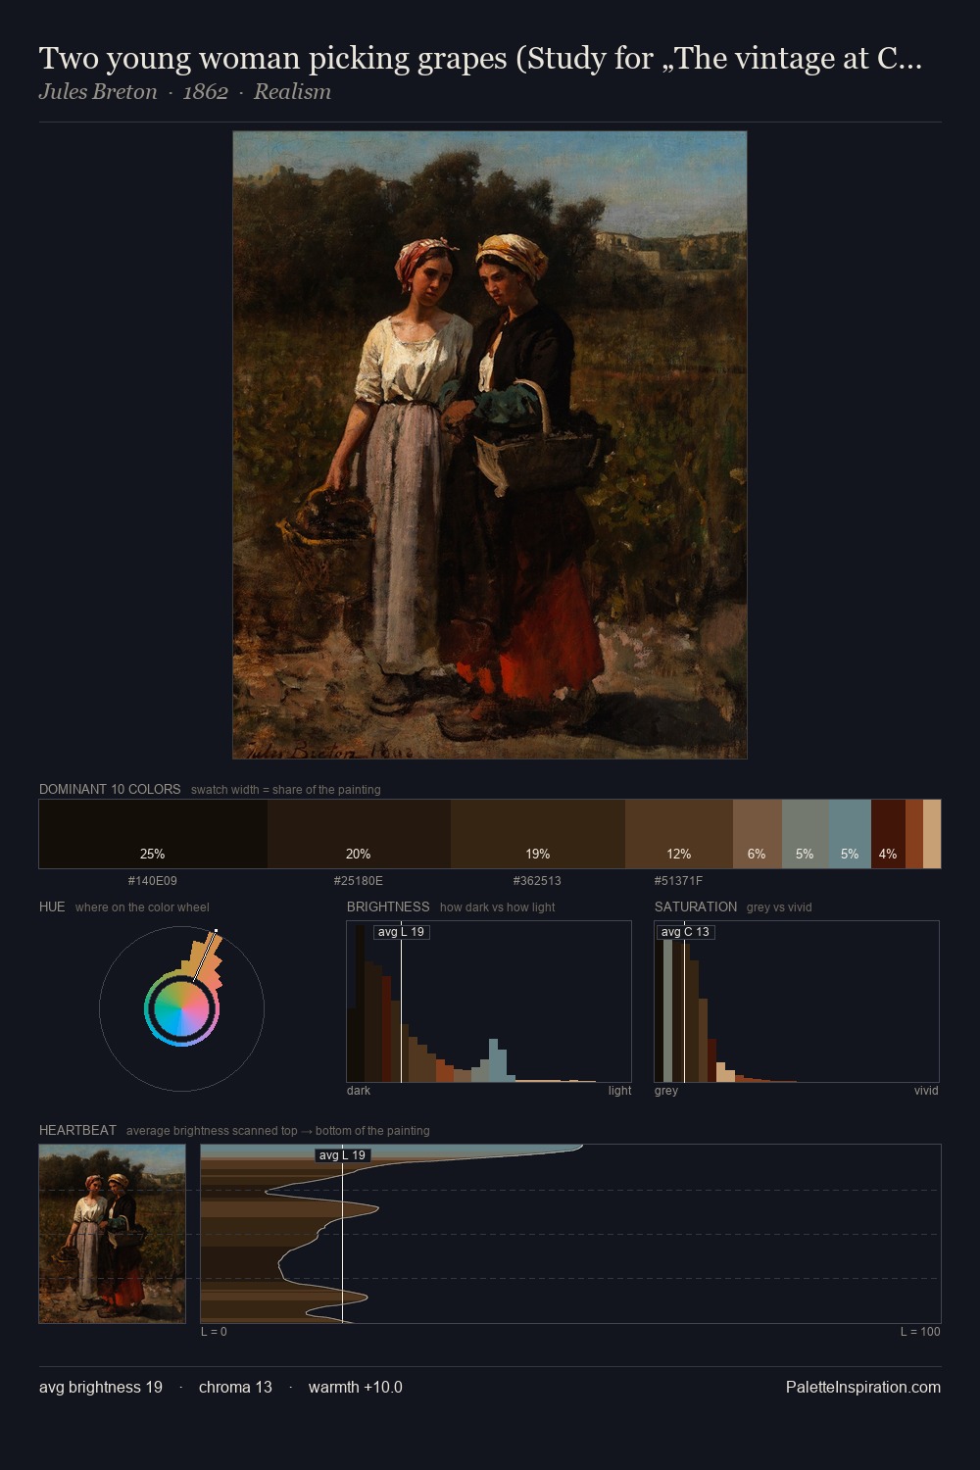This screenshot has height=1470, width=980.
Task: Click the 'light' axis label
Action: coord(619,1091)
